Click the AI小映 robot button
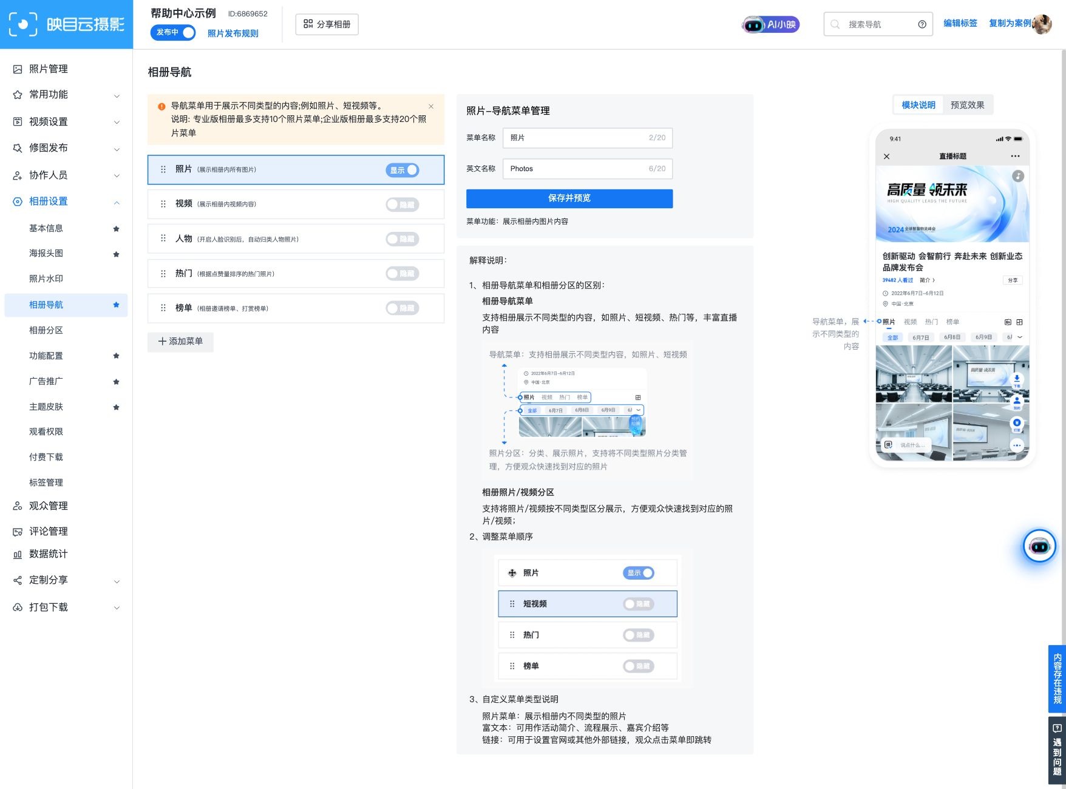 point(770,25)
